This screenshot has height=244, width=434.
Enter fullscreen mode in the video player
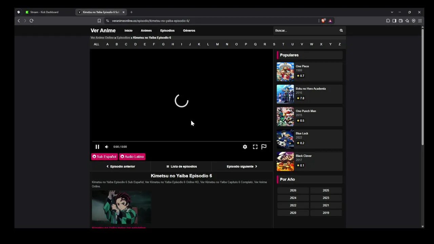click(x=255, y=147)
